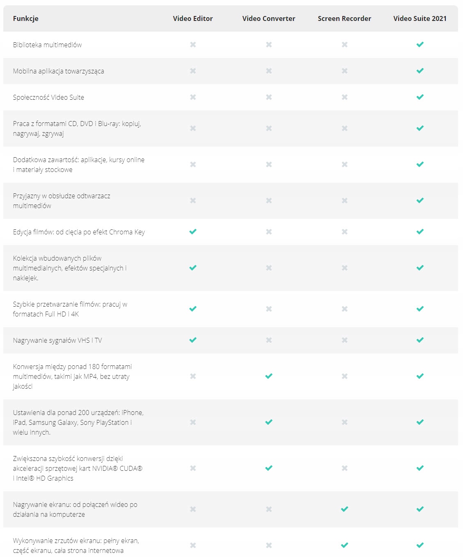Click the Funkcje column header
Image resolution: width=463 pixels, height=557 pixels.
(x=26, y=18)
